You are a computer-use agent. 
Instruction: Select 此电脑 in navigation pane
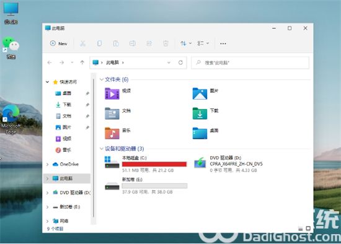(66, 178)
